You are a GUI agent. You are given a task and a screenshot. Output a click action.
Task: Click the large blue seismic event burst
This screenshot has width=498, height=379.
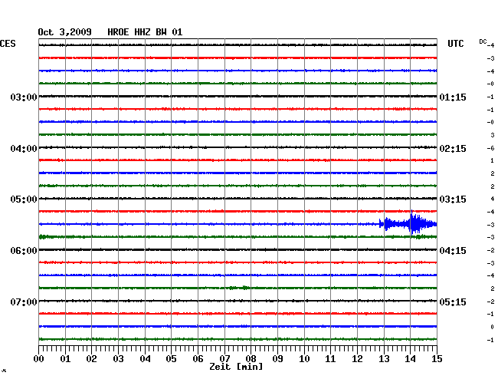point(408,223)
